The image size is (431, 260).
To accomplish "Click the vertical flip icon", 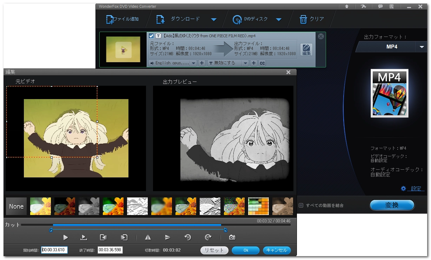I will (167, 238).
